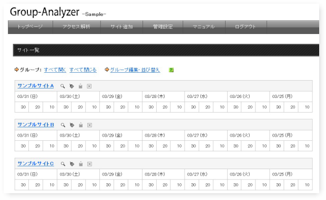Click the サイト一覧 section heading

28,50
